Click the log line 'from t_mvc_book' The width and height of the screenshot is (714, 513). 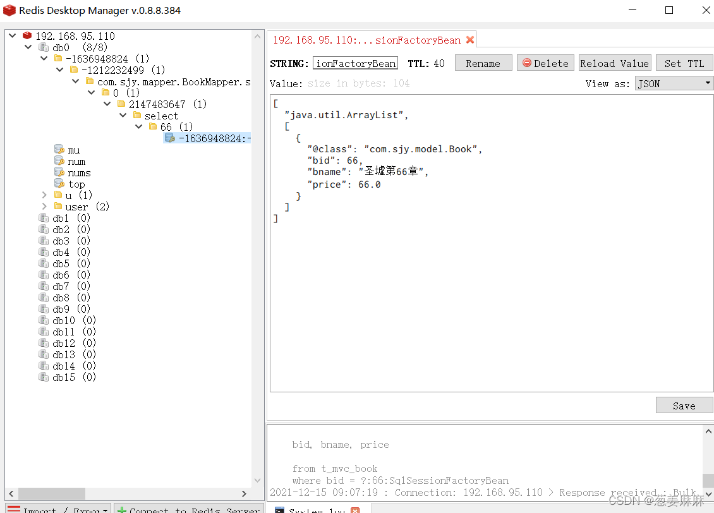[335, 468]
